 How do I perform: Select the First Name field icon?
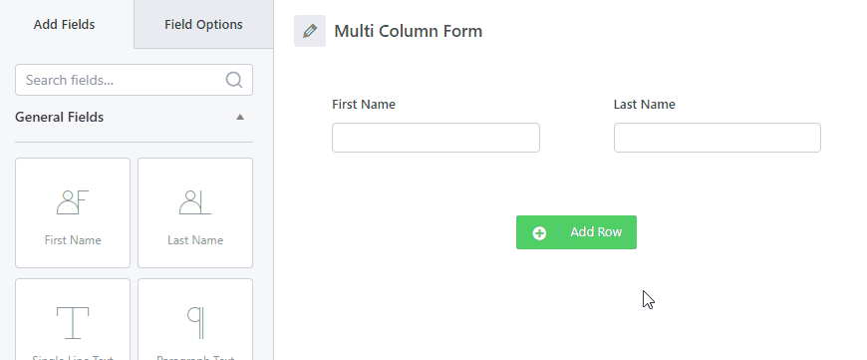(x=73, y=202)
